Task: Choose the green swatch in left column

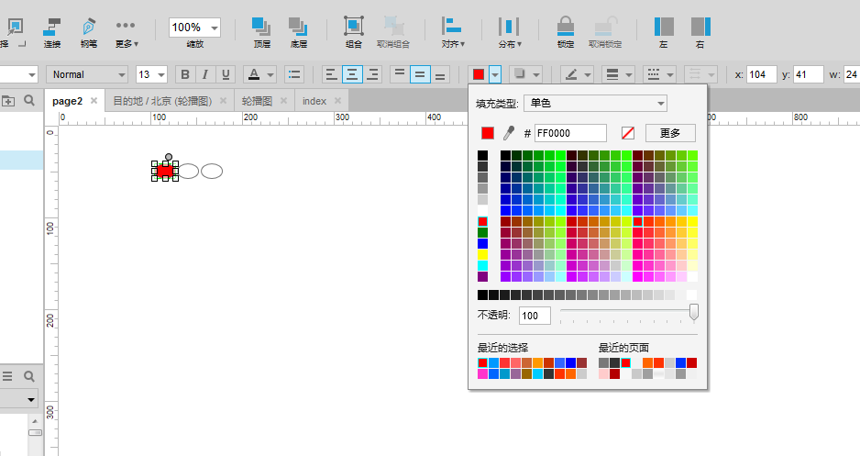Action: tap(482, 233)
